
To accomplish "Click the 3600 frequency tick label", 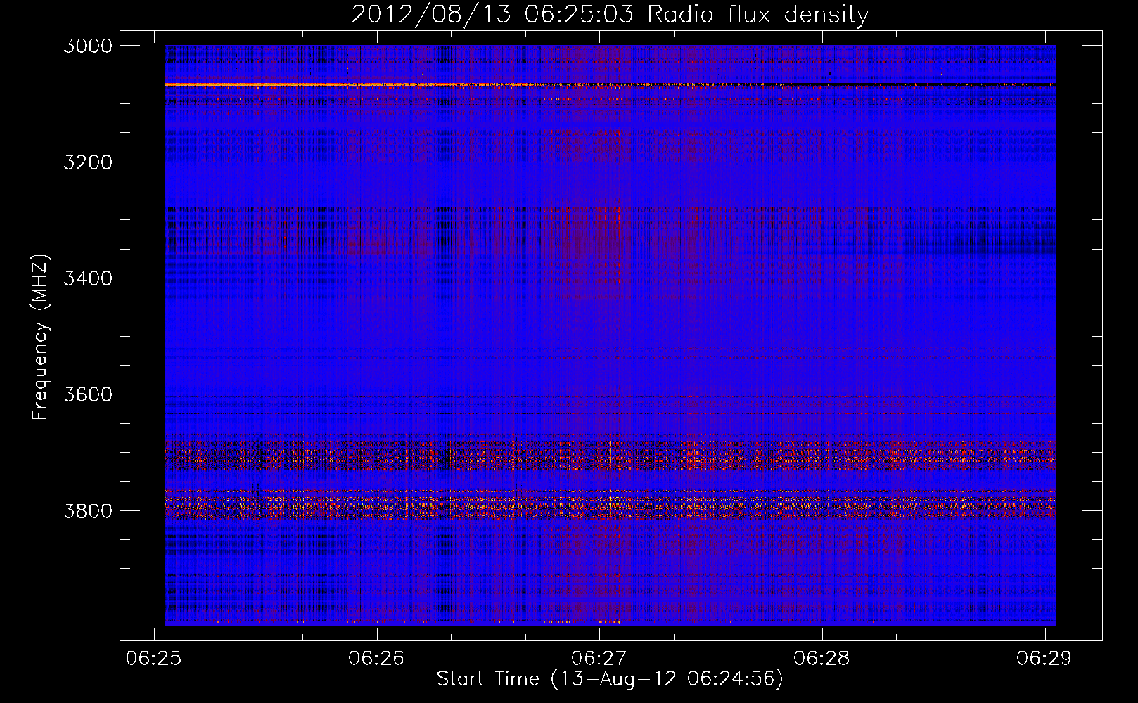I will [x=88, y=394].
